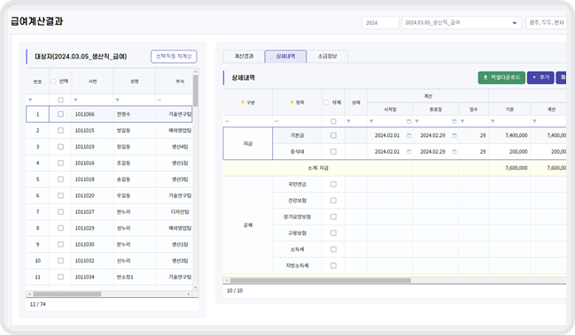Click the 장기요양보험 item cell

(x=297, y=217)
